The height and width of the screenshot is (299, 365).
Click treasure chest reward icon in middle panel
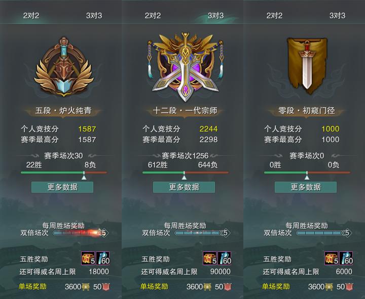click(x=210, y=258)
